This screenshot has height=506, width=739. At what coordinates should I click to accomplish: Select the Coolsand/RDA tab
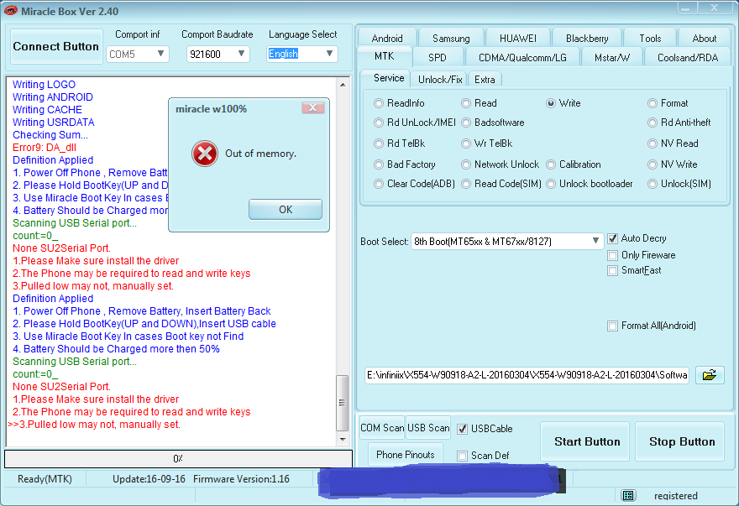688,57
